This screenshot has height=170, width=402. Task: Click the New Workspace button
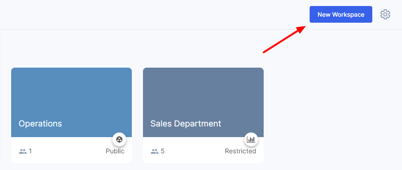(341, 14)
